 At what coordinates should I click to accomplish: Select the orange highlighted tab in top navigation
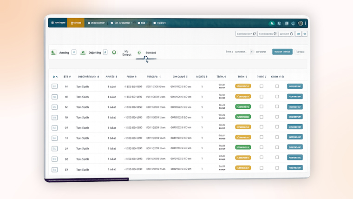76,23
